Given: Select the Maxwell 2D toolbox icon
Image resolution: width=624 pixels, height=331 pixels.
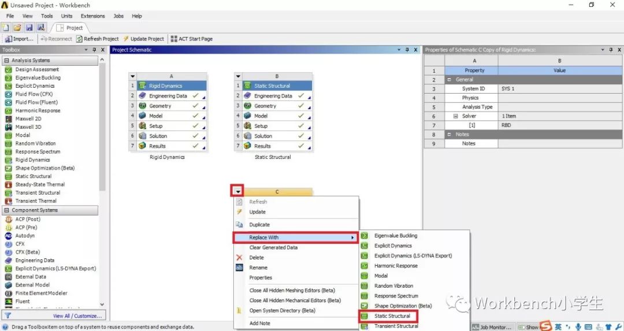Looking at the screenshot, I should pos(8,119).
